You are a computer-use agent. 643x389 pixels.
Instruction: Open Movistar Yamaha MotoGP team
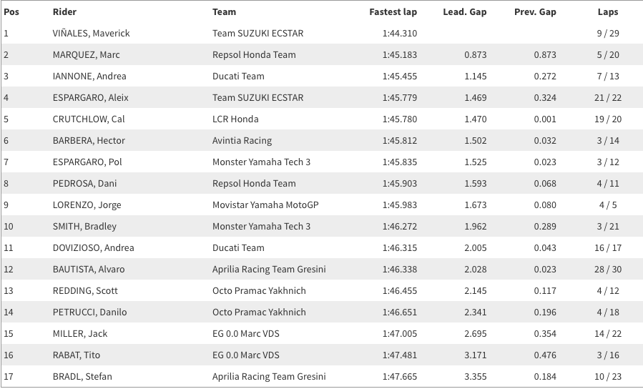pos(265,205)
